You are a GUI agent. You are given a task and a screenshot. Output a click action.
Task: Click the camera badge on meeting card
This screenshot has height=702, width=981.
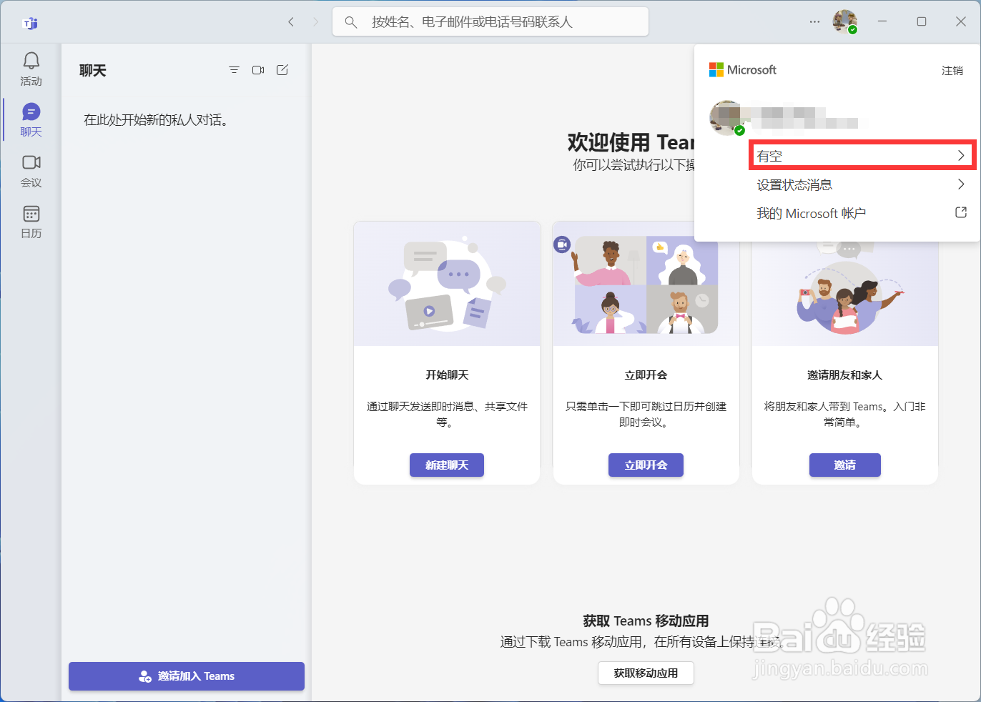[x=562, y=244]
